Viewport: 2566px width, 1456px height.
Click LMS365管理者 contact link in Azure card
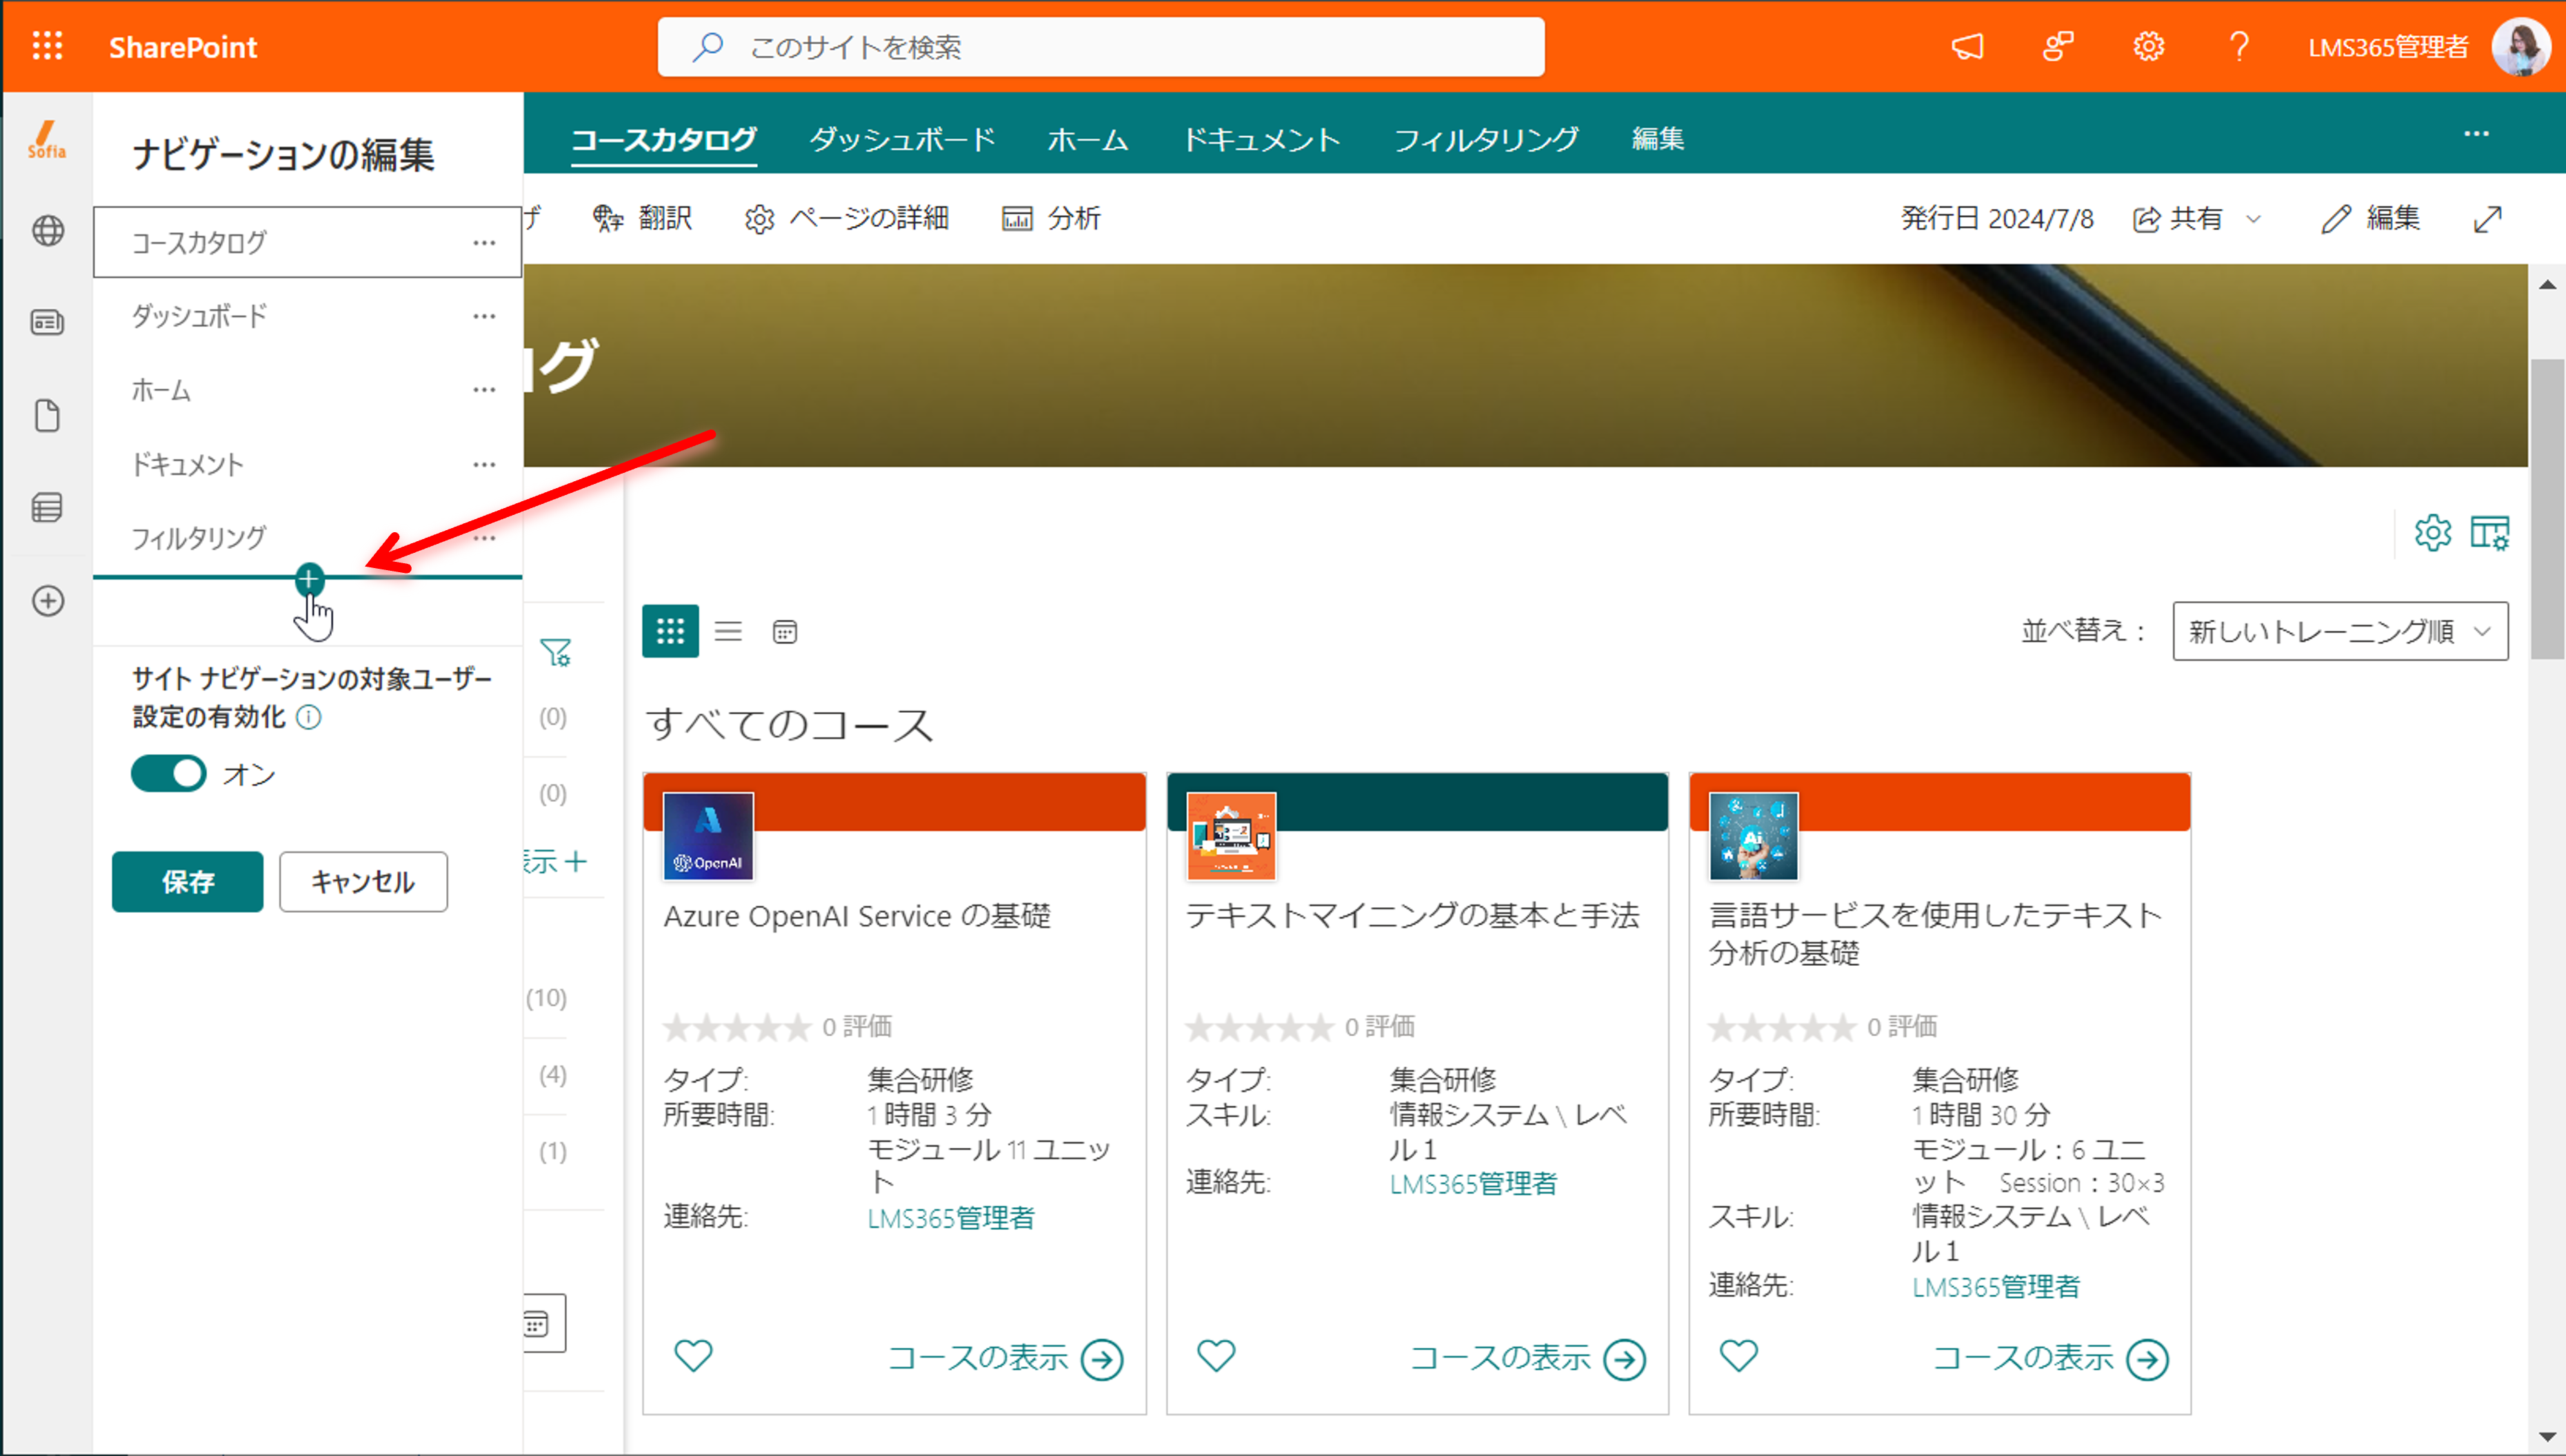click(x=951, y=1218)
